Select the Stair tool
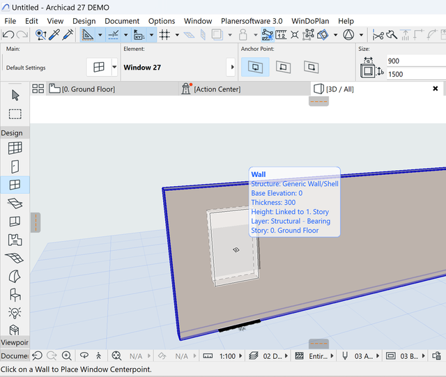Viewport: 446px width, 377px height. 15,240
